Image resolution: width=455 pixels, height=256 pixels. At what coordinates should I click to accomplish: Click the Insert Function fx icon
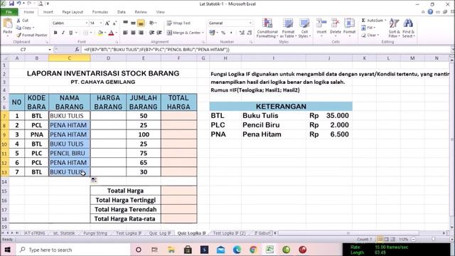[77, 50]
